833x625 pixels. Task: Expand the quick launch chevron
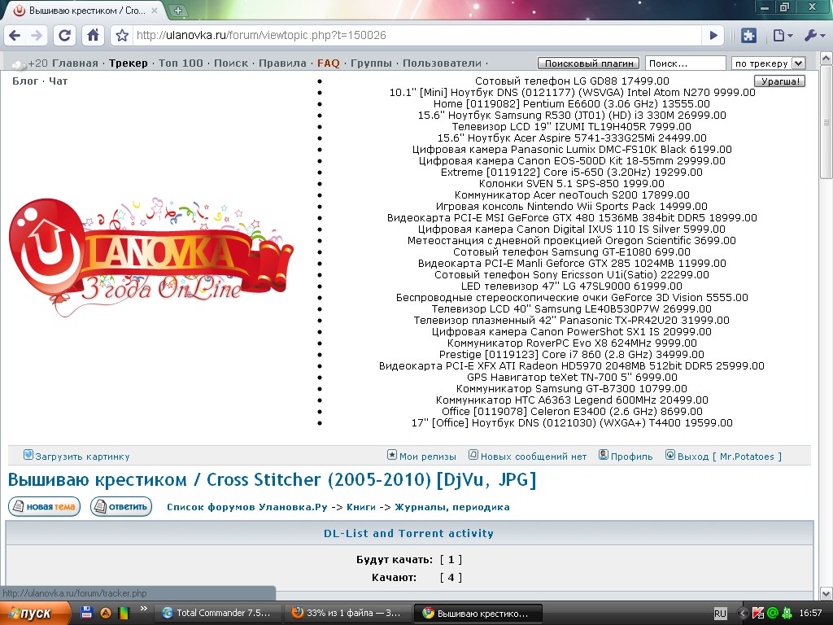tap(143, 609)
